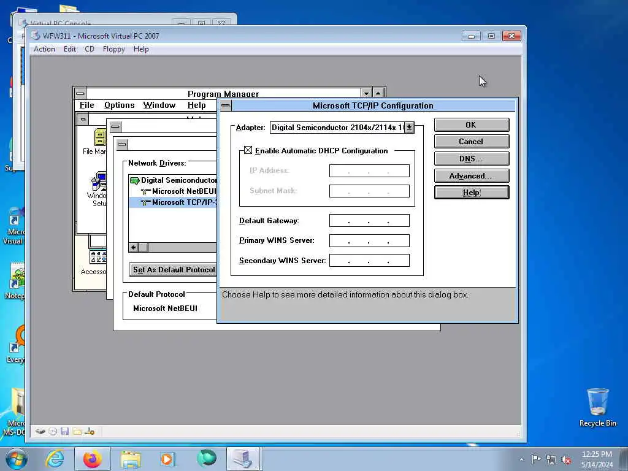Click the Virtual PC icon in WFW311 title bar
Image resolution: width=628 pixels, height=471 pixels.
[36, 36]
